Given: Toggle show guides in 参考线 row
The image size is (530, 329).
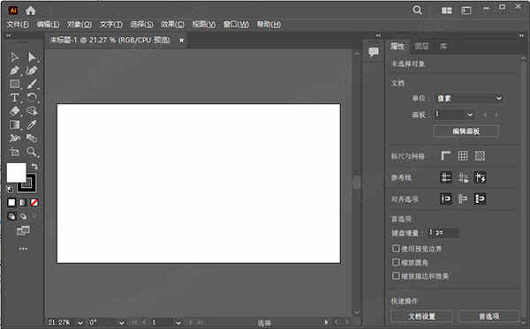Looking at the screenshot, I should (446, 177).
